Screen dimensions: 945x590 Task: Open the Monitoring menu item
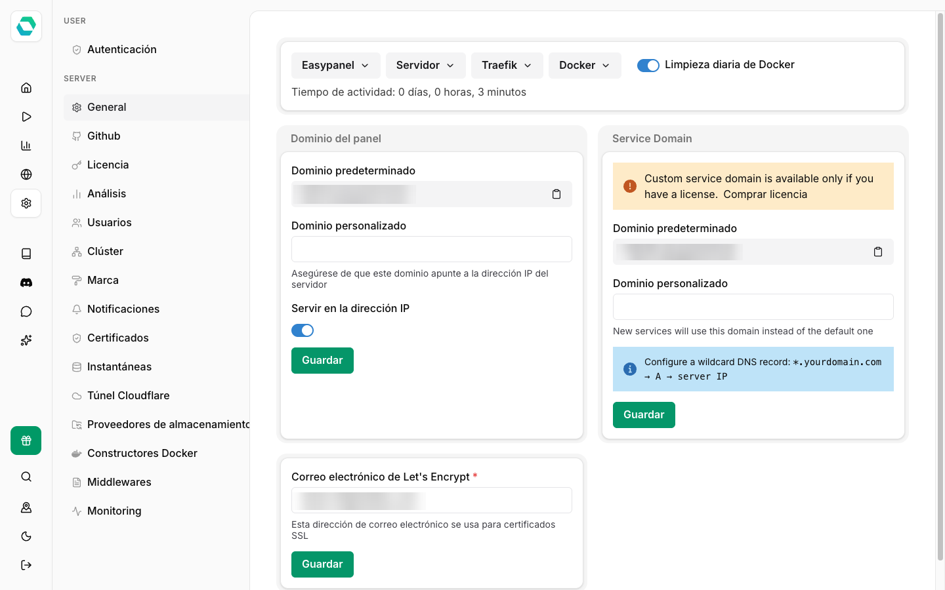[x=156, y=511]
